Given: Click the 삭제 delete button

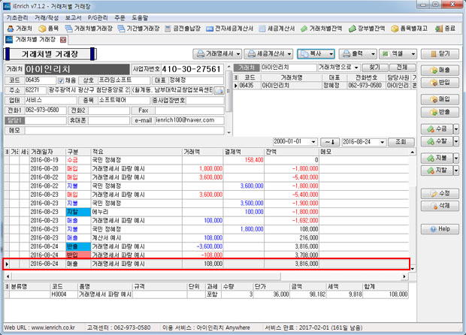Looking at the screenshot, I should (440, 204).
